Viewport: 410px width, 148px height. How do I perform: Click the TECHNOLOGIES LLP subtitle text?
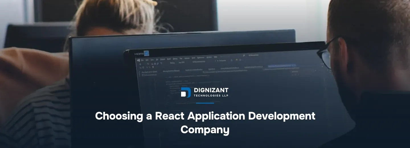point(211,96)
